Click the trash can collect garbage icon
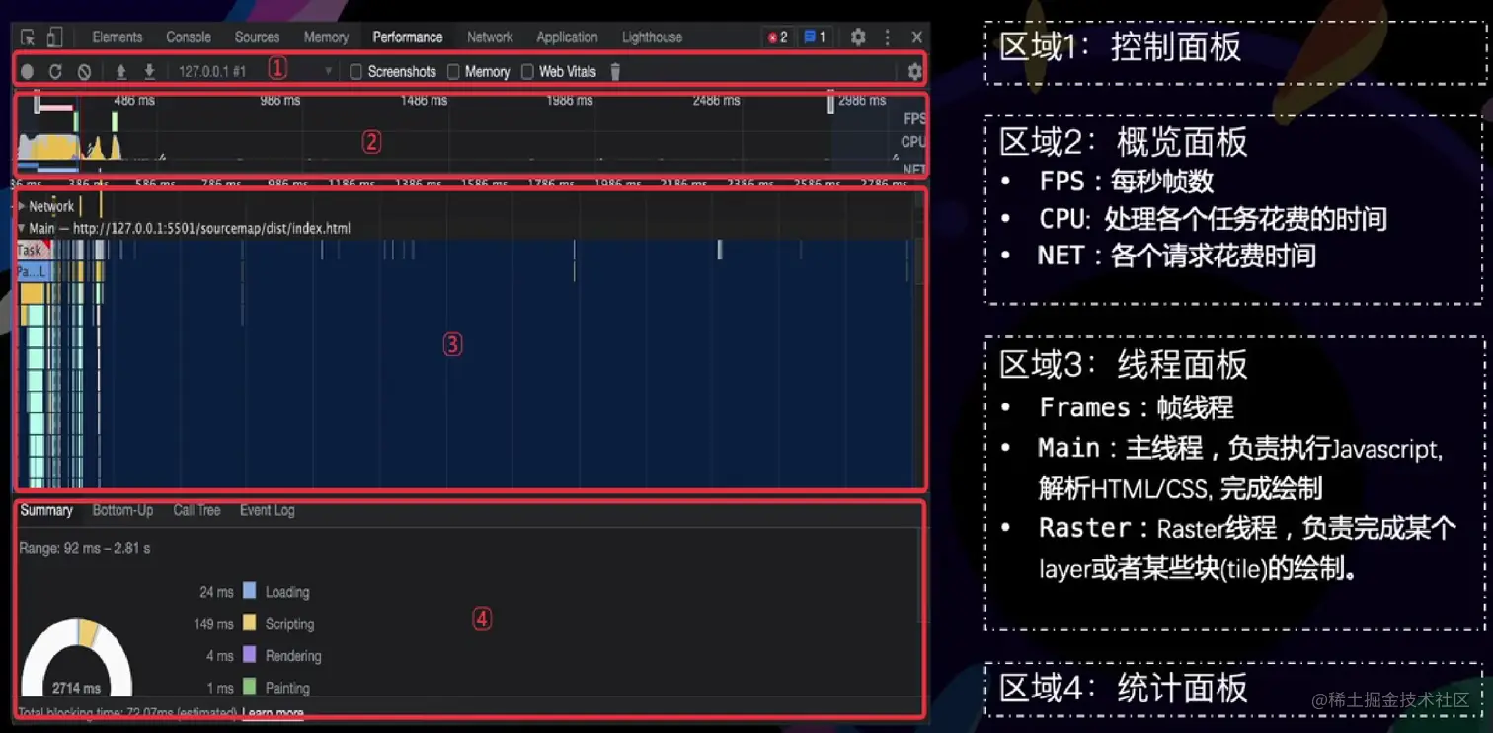The image size is (1493, 733). [x=615, y=71]
